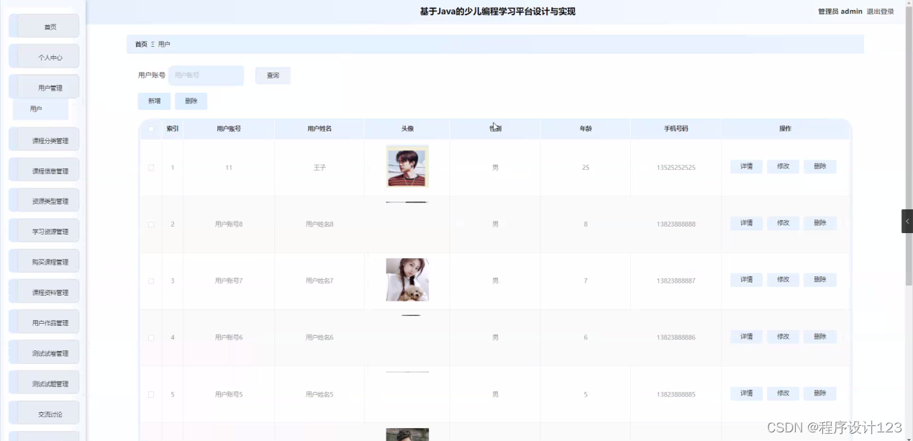The image size is (913, 441).
Task: Modify 用户账号6 using 修改
Action: tap(783, 337)
